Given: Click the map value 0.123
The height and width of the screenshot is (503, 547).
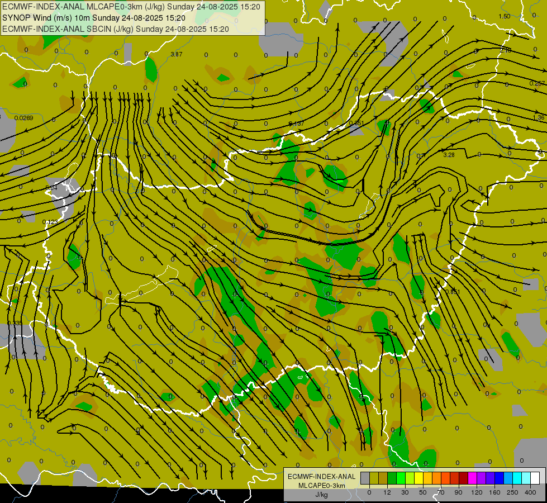Looking at the screenshot, I should 50,222.
